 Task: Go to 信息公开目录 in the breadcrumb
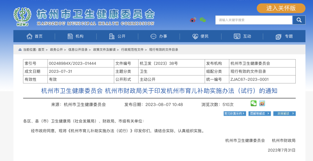coord(78,50)
